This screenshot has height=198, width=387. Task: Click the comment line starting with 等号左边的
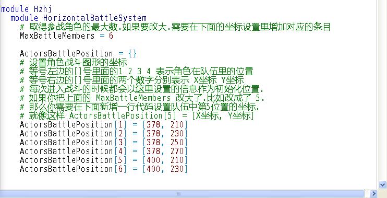click(x=137, y=72)
